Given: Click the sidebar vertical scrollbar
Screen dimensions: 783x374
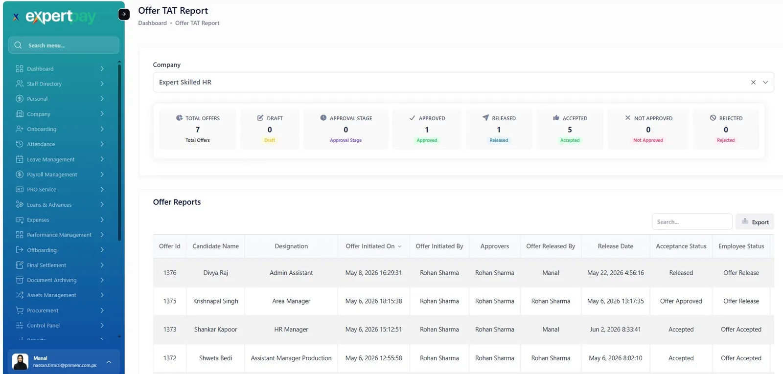Looking at the screenshot, I should click(119, 152).
